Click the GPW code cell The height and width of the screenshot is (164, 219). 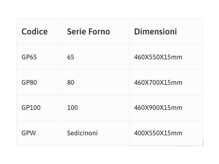click(28, 133)
